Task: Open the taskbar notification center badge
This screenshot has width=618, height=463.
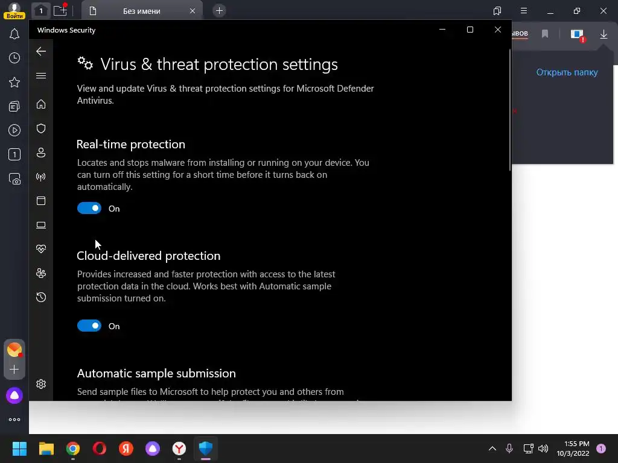Action: [601, 449]
